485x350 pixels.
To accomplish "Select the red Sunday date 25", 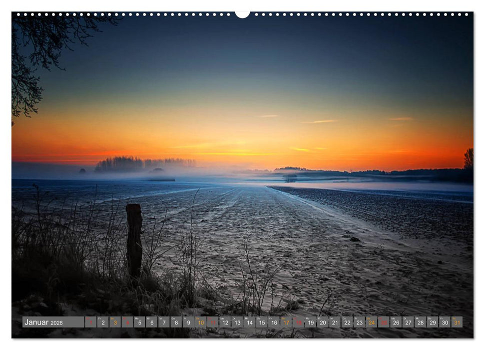I will coord(383,323).
